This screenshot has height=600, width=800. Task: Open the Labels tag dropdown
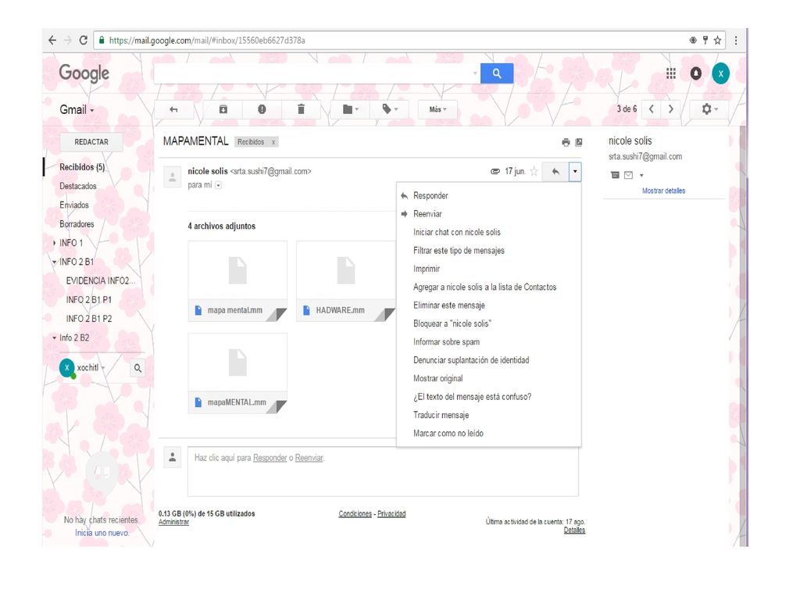(x=390, y=109)
